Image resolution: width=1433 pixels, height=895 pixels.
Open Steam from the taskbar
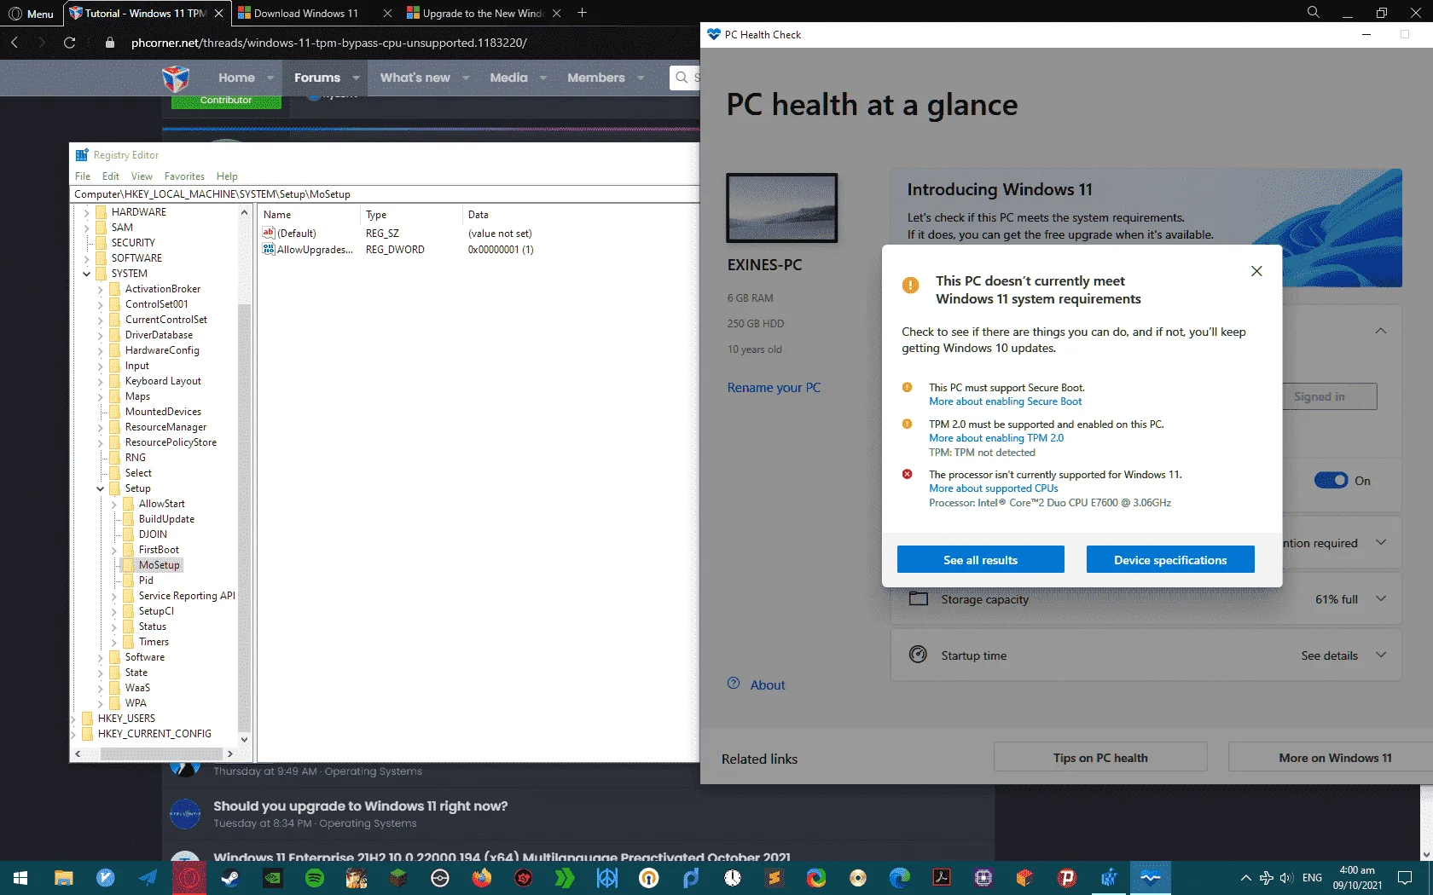[x=230, y=877]
